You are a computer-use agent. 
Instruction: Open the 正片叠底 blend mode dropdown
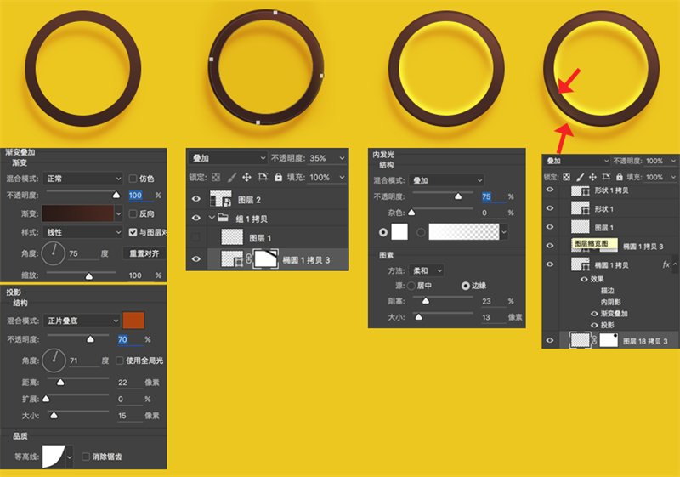tap(82, 321)
